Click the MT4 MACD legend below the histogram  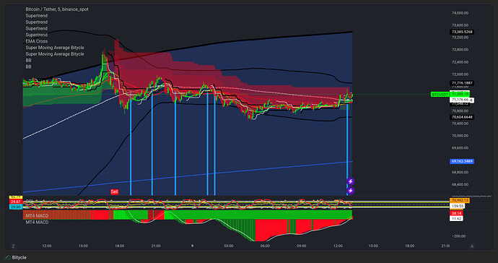[x=37, y=222]
